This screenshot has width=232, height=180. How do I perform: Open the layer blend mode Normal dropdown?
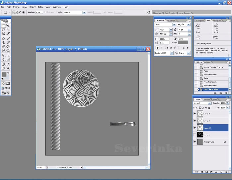point(210,103)
